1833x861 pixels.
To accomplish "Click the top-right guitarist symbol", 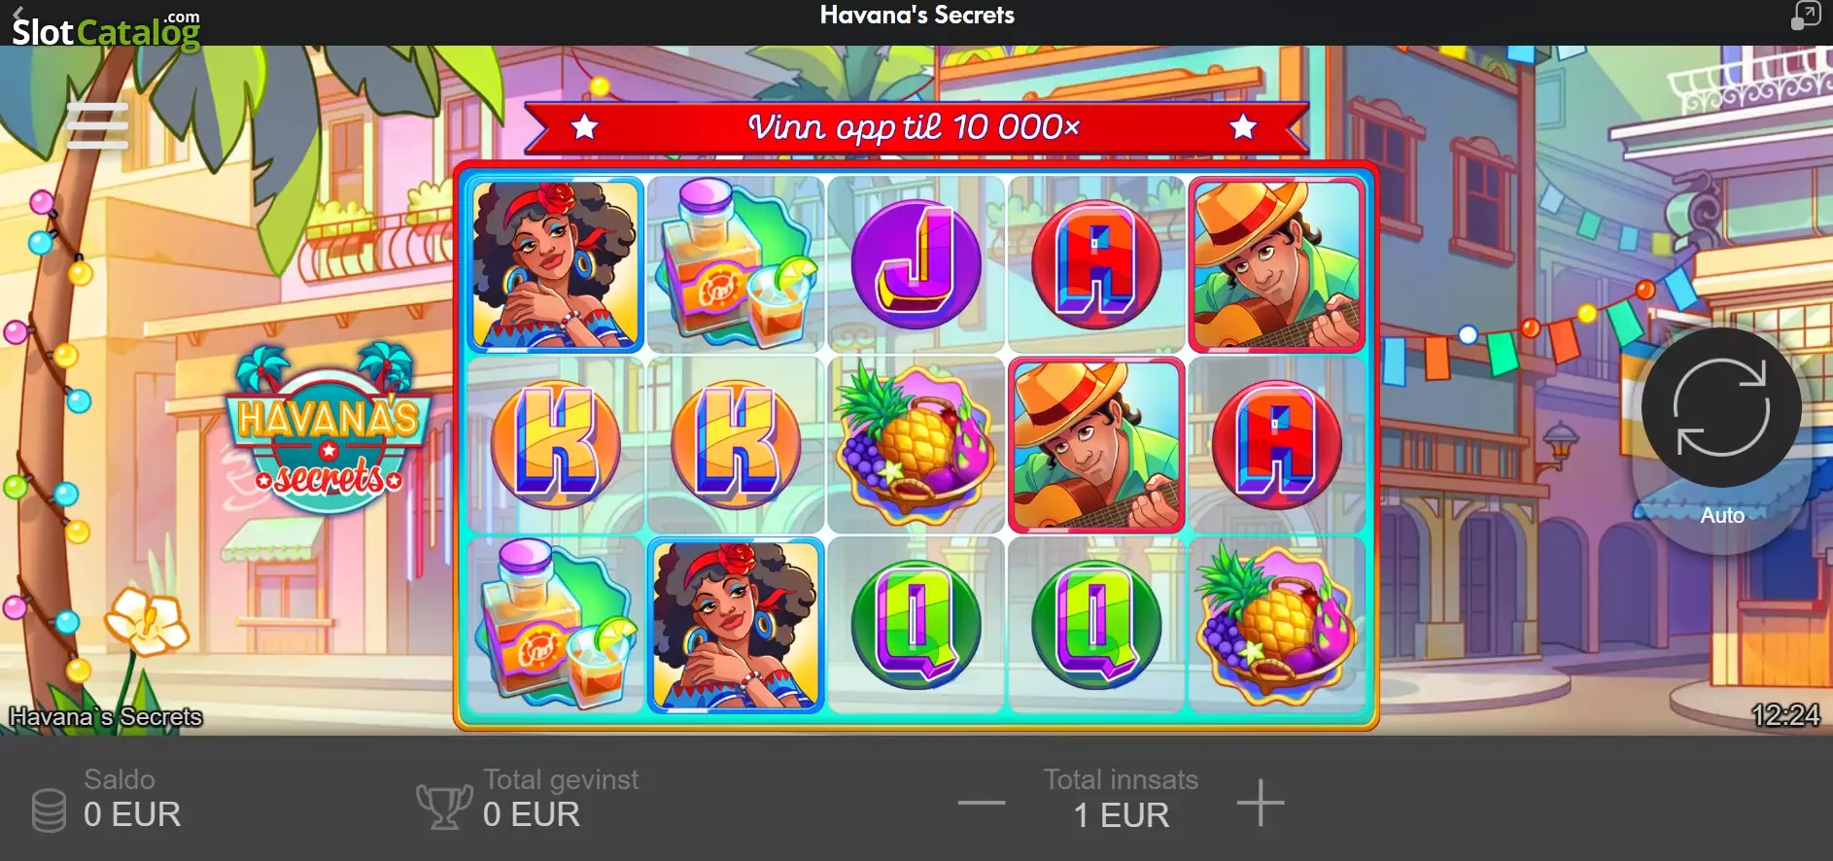I will click(1276, 264).
